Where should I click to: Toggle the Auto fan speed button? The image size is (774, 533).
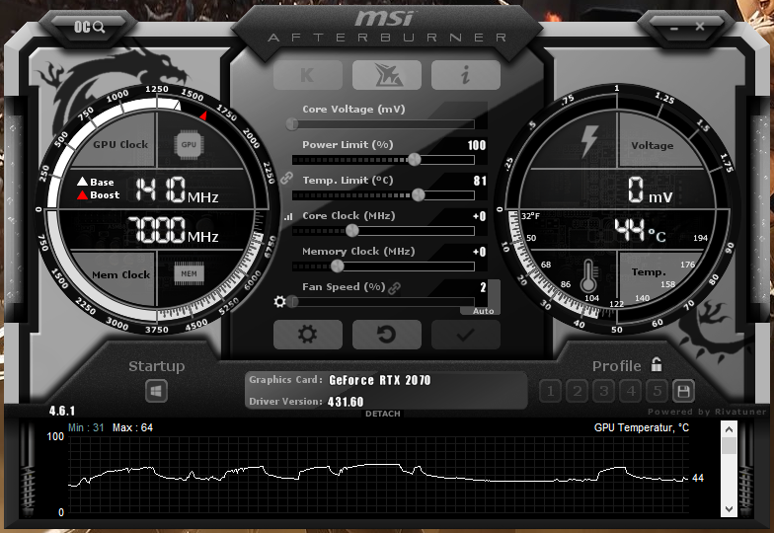click(x=483, y=311)
